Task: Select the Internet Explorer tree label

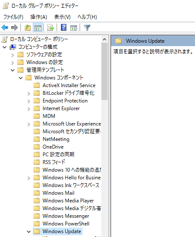Action: 61,108
